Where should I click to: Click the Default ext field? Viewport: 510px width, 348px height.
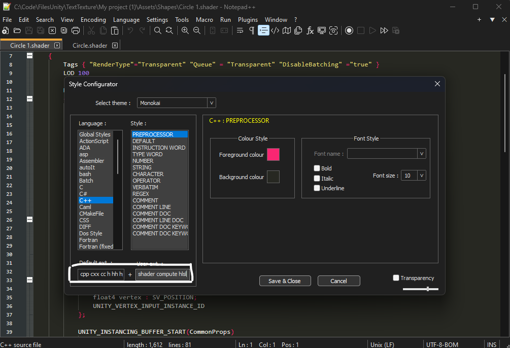[x=101, y=274]
